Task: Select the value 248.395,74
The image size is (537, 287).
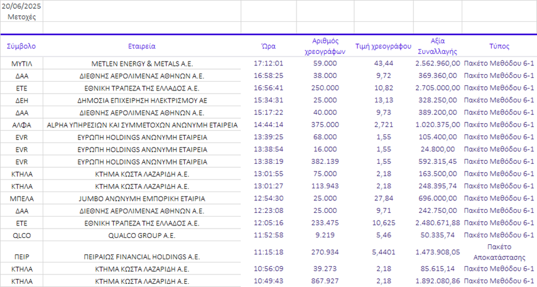Action: 438,186
